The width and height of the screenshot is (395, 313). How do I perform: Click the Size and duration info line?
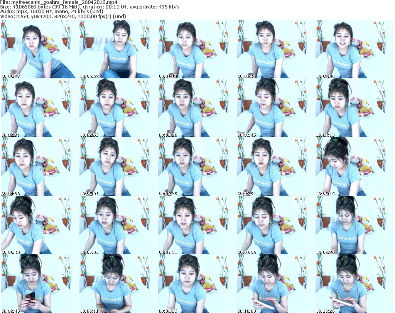(89, 7)
